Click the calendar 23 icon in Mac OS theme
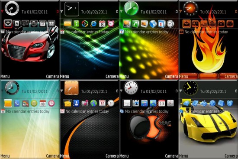 coord(162,103)
